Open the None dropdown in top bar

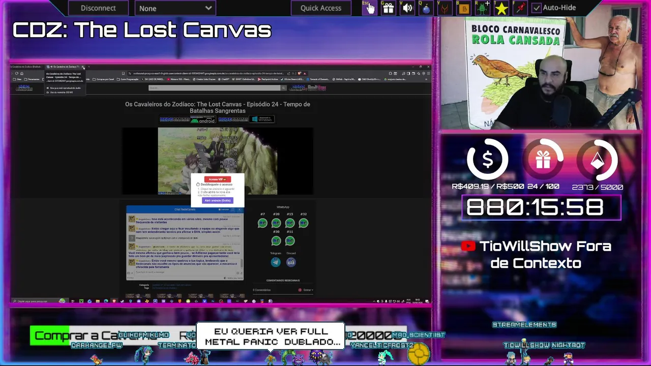coord(175,8)
